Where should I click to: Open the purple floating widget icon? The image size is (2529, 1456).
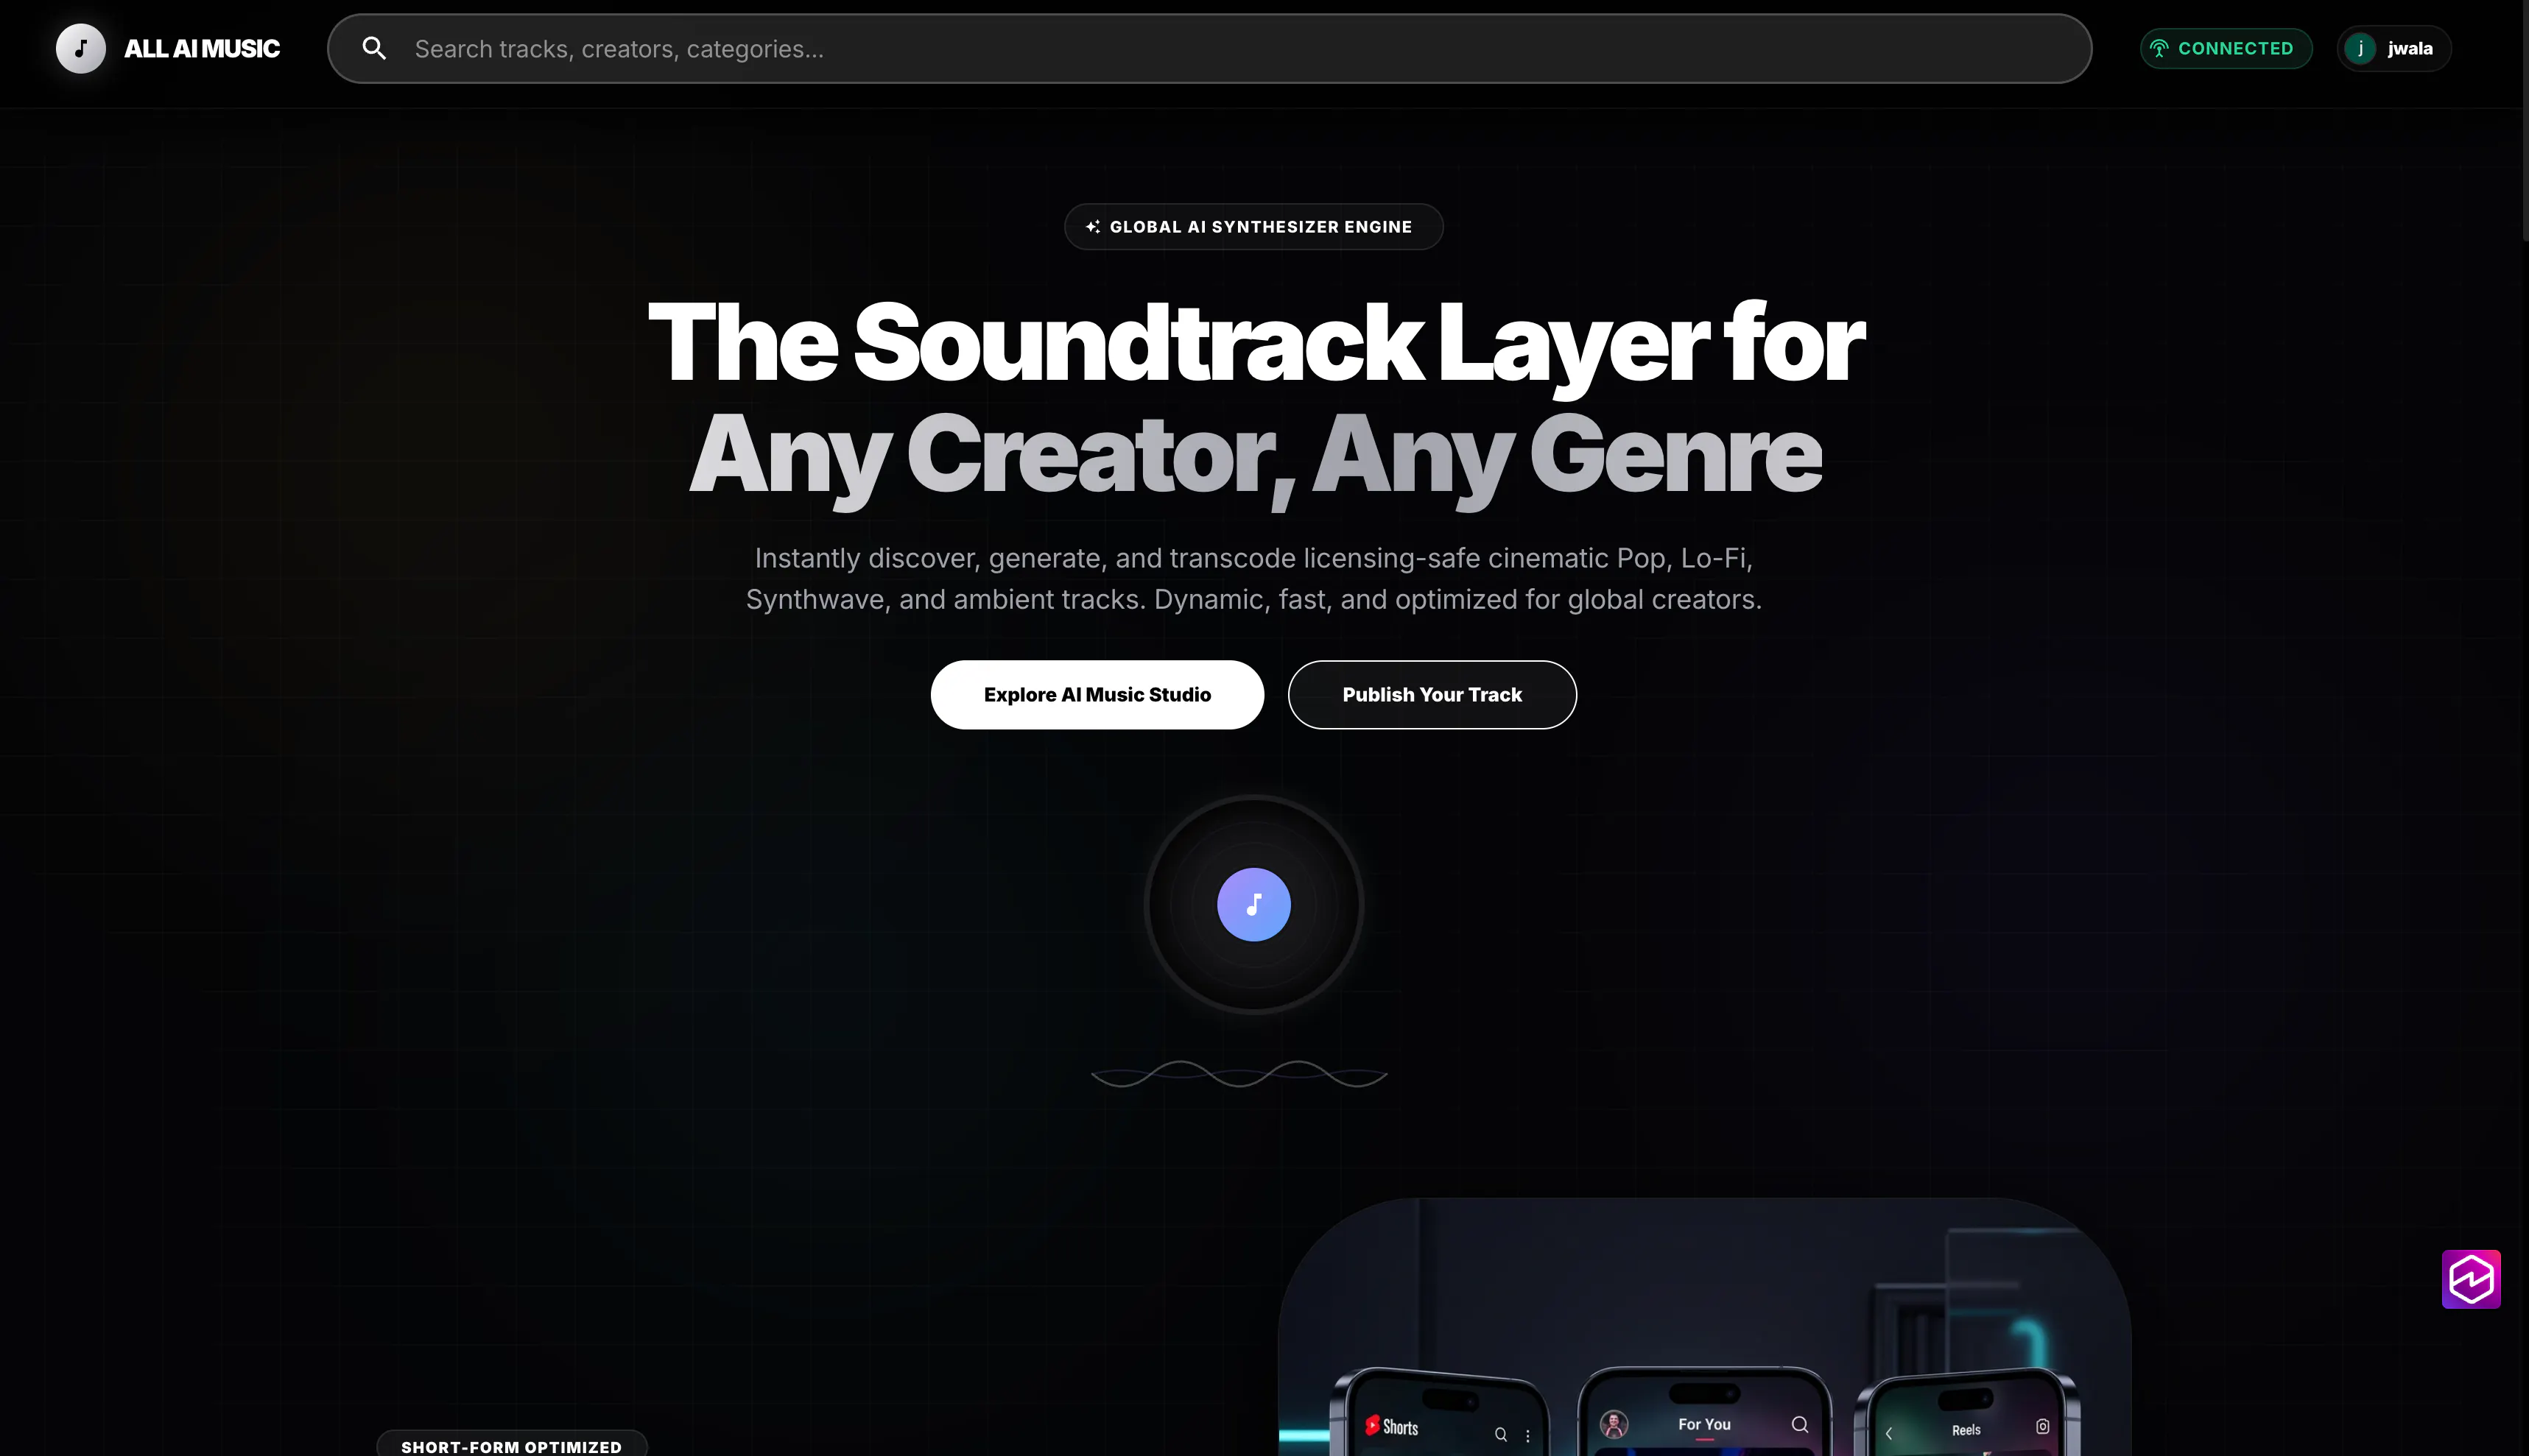(2471, 1279)
